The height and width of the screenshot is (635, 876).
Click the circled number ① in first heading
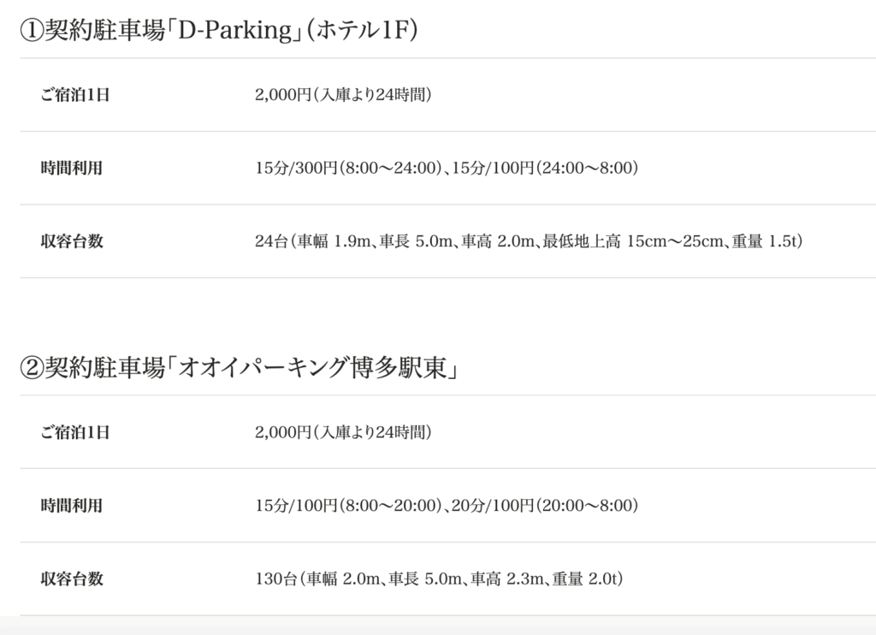tap(31, 30)
